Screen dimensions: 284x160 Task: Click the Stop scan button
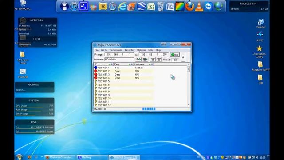(x=175, y=55)
